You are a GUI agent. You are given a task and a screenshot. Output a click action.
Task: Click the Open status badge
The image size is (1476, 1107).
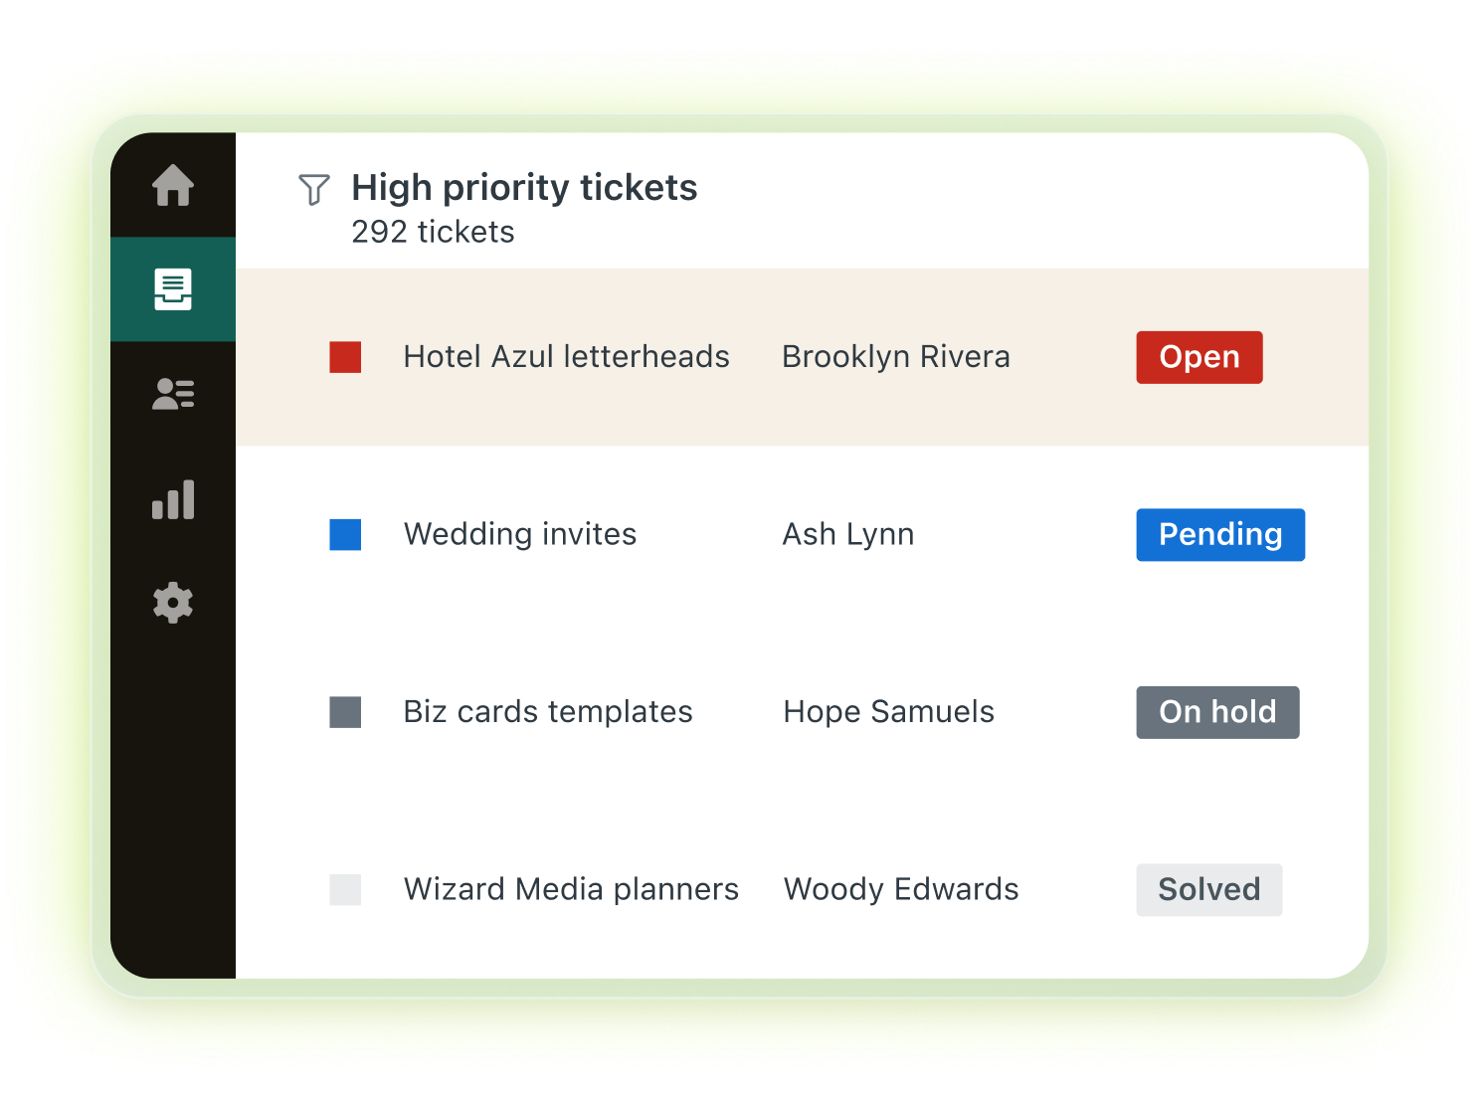(x=1199, y=357)
